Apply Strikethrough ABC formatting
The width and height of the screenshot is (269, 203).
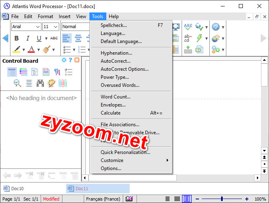point(54,38)
